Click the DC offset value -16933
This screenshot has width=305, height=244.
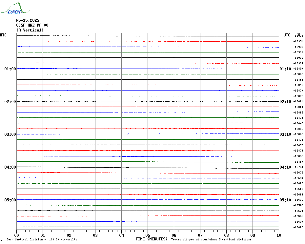(x=298, y=47)
